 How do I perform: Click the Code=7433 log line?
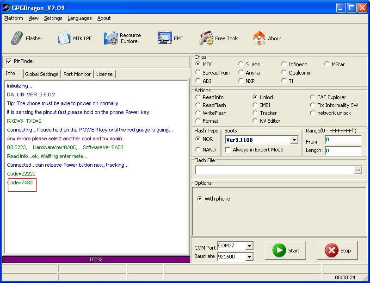[x=20, y=182]
